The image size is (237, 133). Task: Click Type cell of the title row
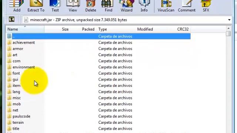[x=115, y=129]
